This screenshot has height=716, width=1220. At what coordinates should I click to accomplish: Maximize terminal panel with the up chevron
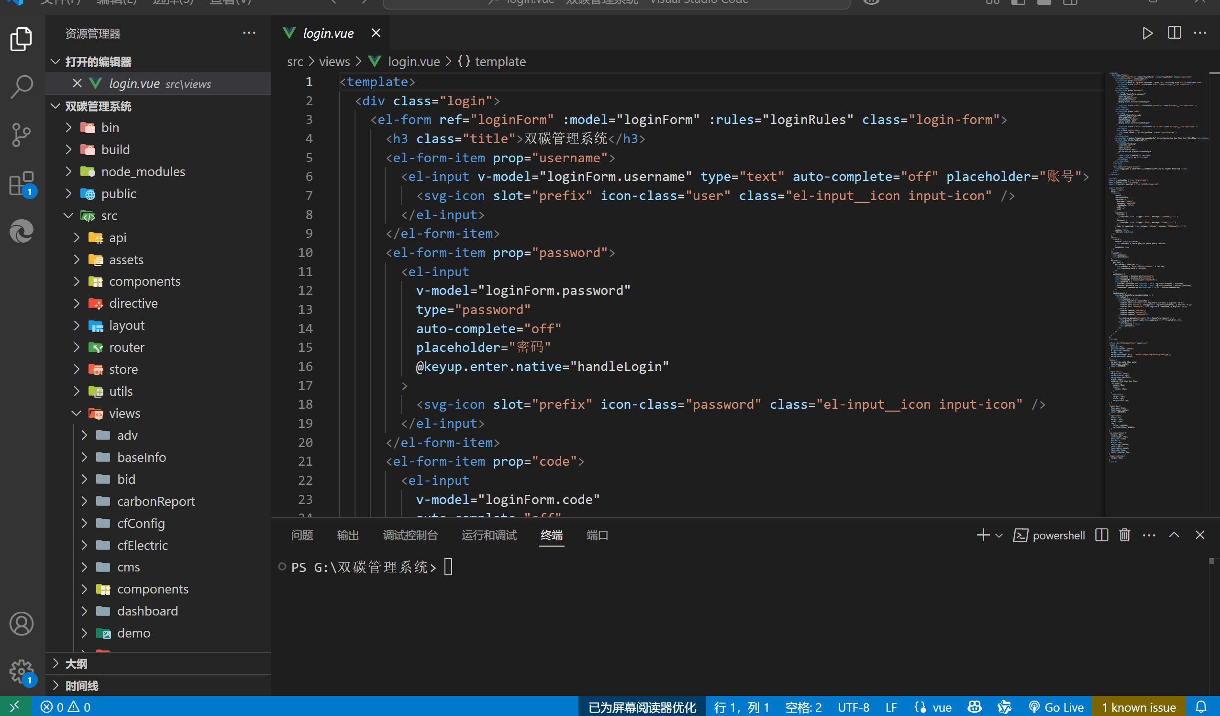1174,535
